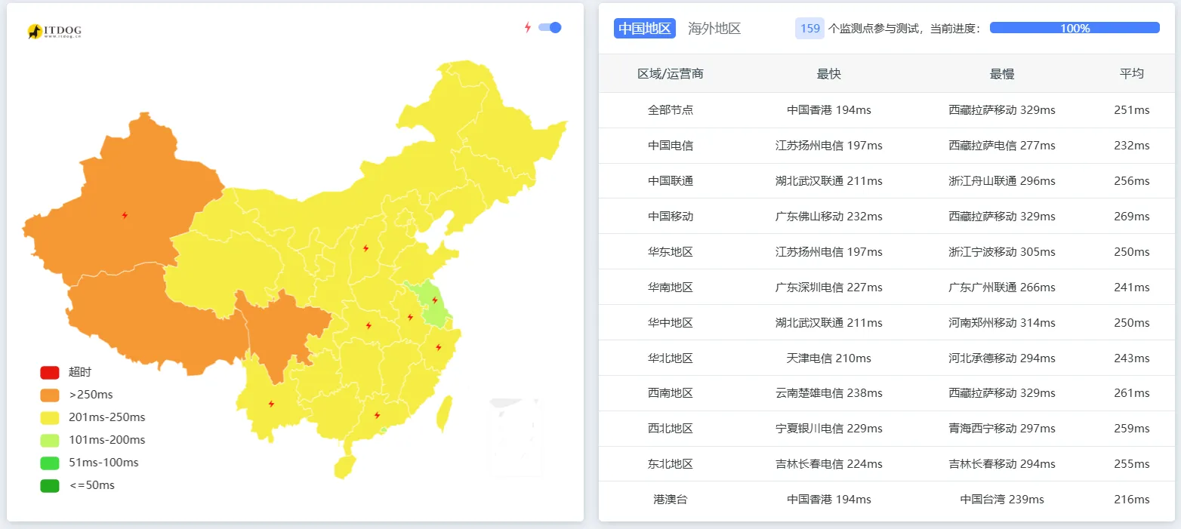Click the ITDOG logo
The width and height of the screenshot is (1181, 529).
[54, 32]
